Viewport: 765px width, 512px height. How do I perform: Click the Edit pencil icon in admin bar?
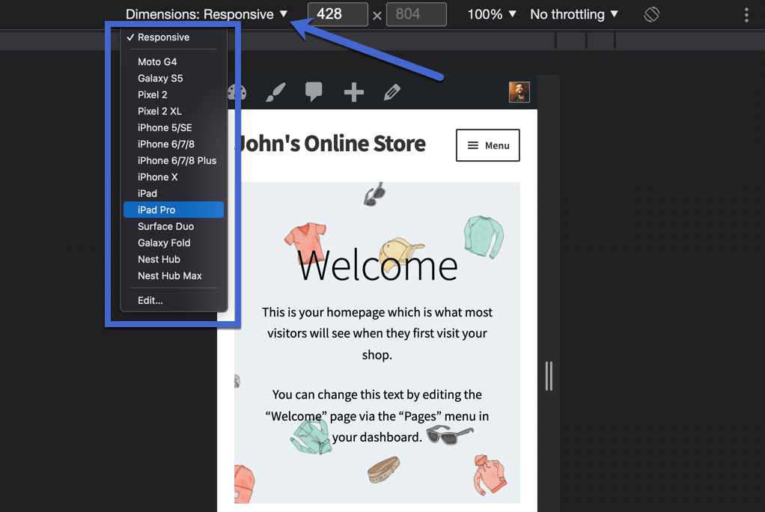pyautogui.click(x=391, y=92)
